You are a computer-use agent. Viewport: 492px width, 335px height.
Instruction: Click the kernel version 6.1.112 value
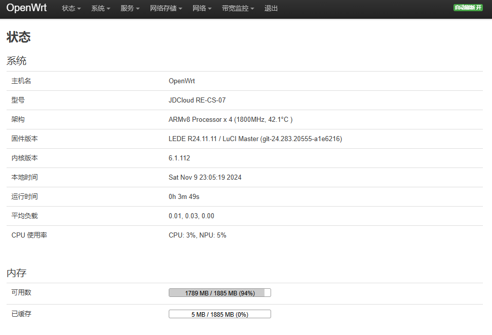tap(179, 158)
